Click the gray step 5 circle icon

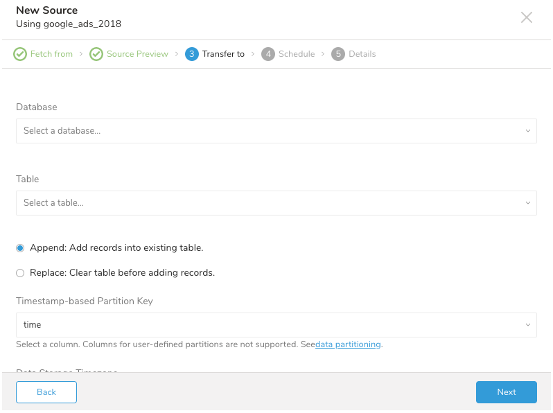pos(338,54)
